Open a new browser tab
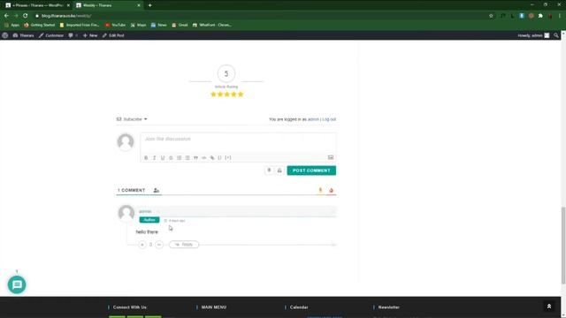This screenshot has height=318, width=566. [149, 5]
